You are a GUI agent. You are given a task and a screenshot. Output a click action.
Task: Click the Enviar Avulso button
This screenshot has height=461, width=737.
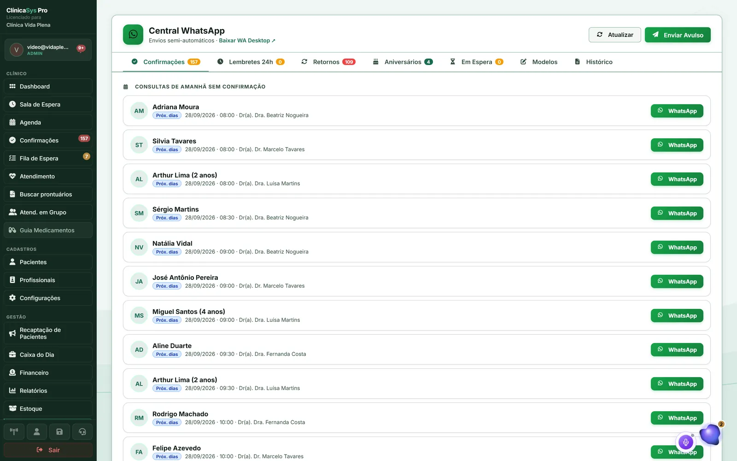click(x=678, y=35)
